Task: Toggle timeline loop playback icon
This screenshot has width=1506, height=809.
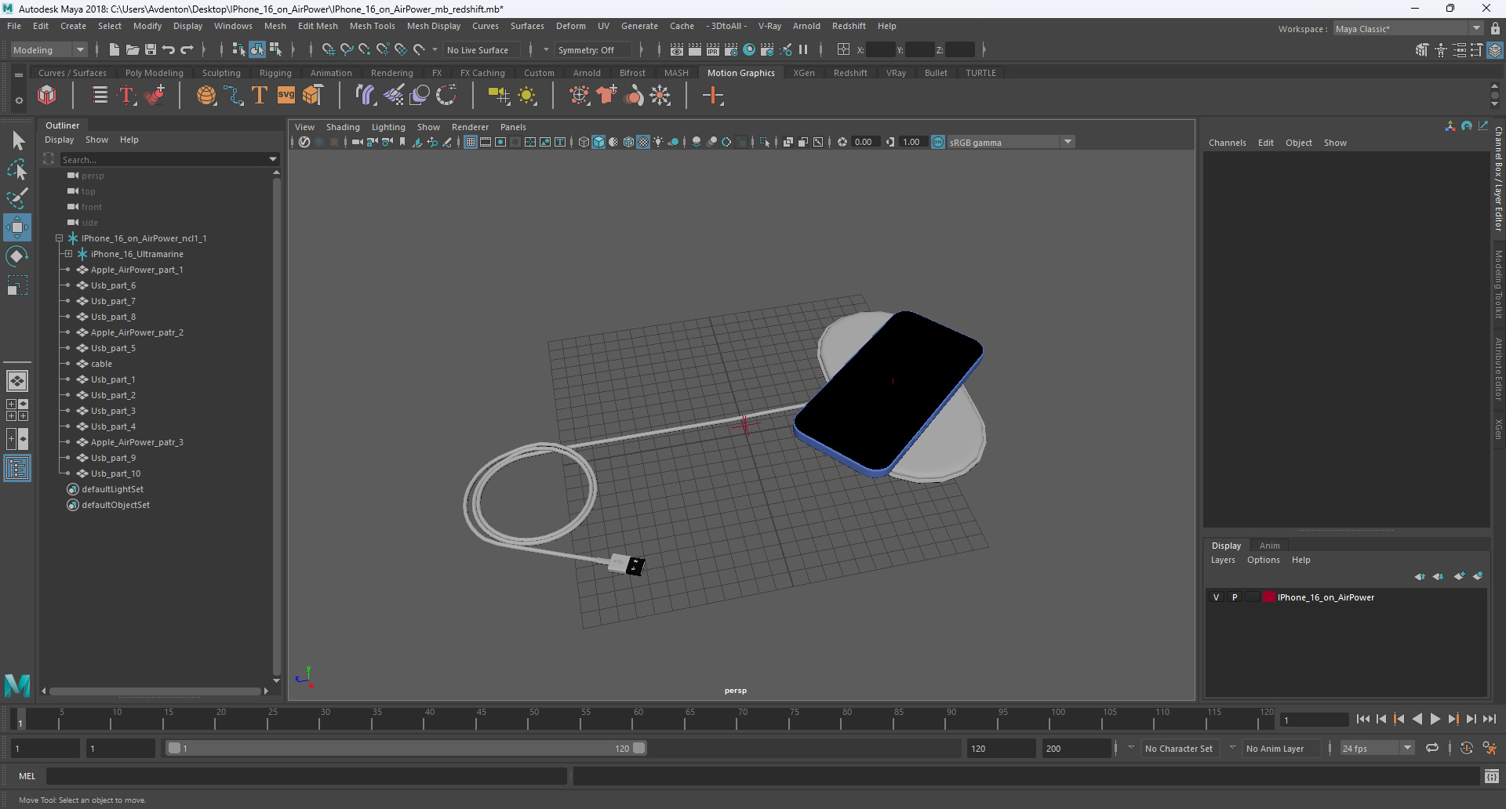Action: [x=1432, y=748]
